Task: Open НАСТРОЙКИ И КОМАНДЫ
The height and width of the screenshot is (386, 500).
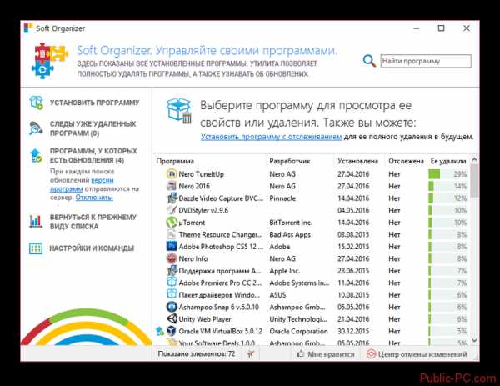Action: pyautogui.click(x=92, y=248)
